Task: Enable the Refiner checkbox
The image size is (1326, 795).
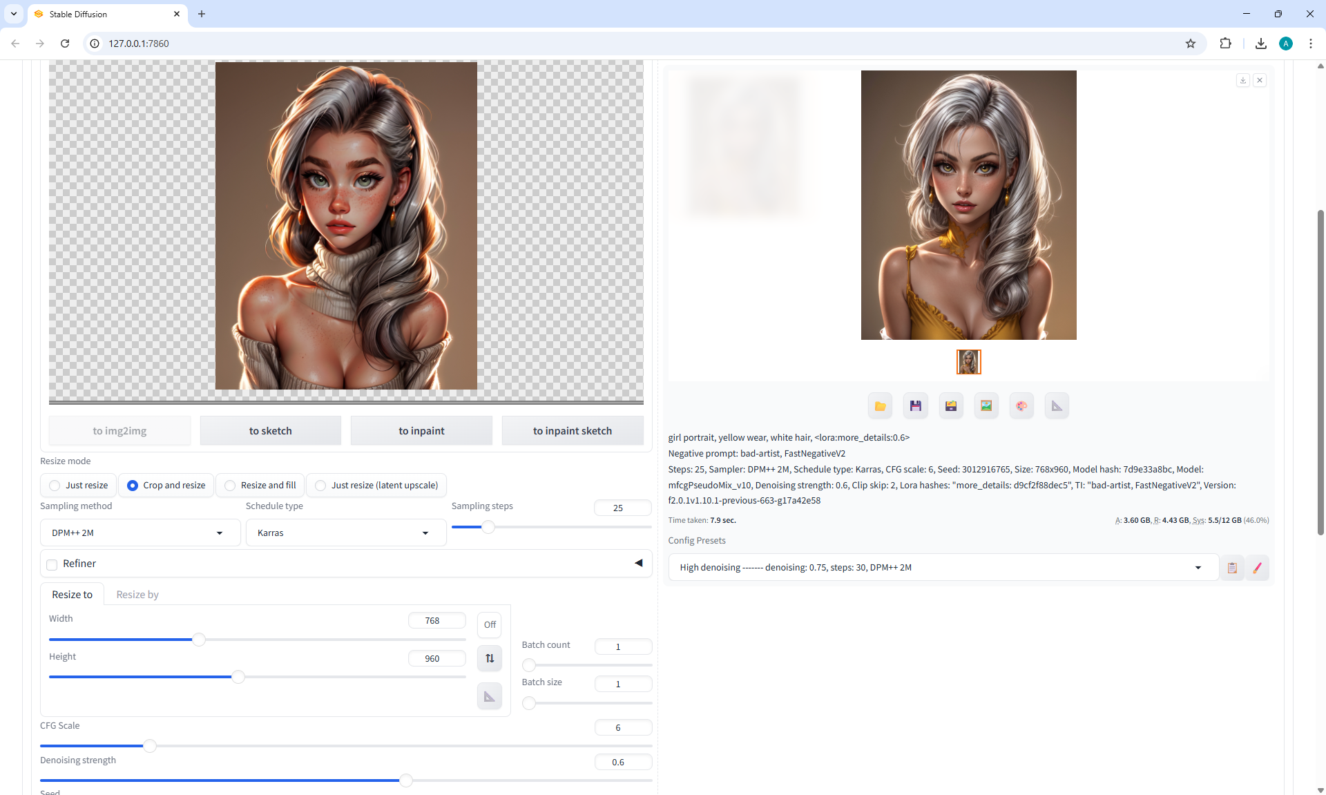Action: point(52,564)
